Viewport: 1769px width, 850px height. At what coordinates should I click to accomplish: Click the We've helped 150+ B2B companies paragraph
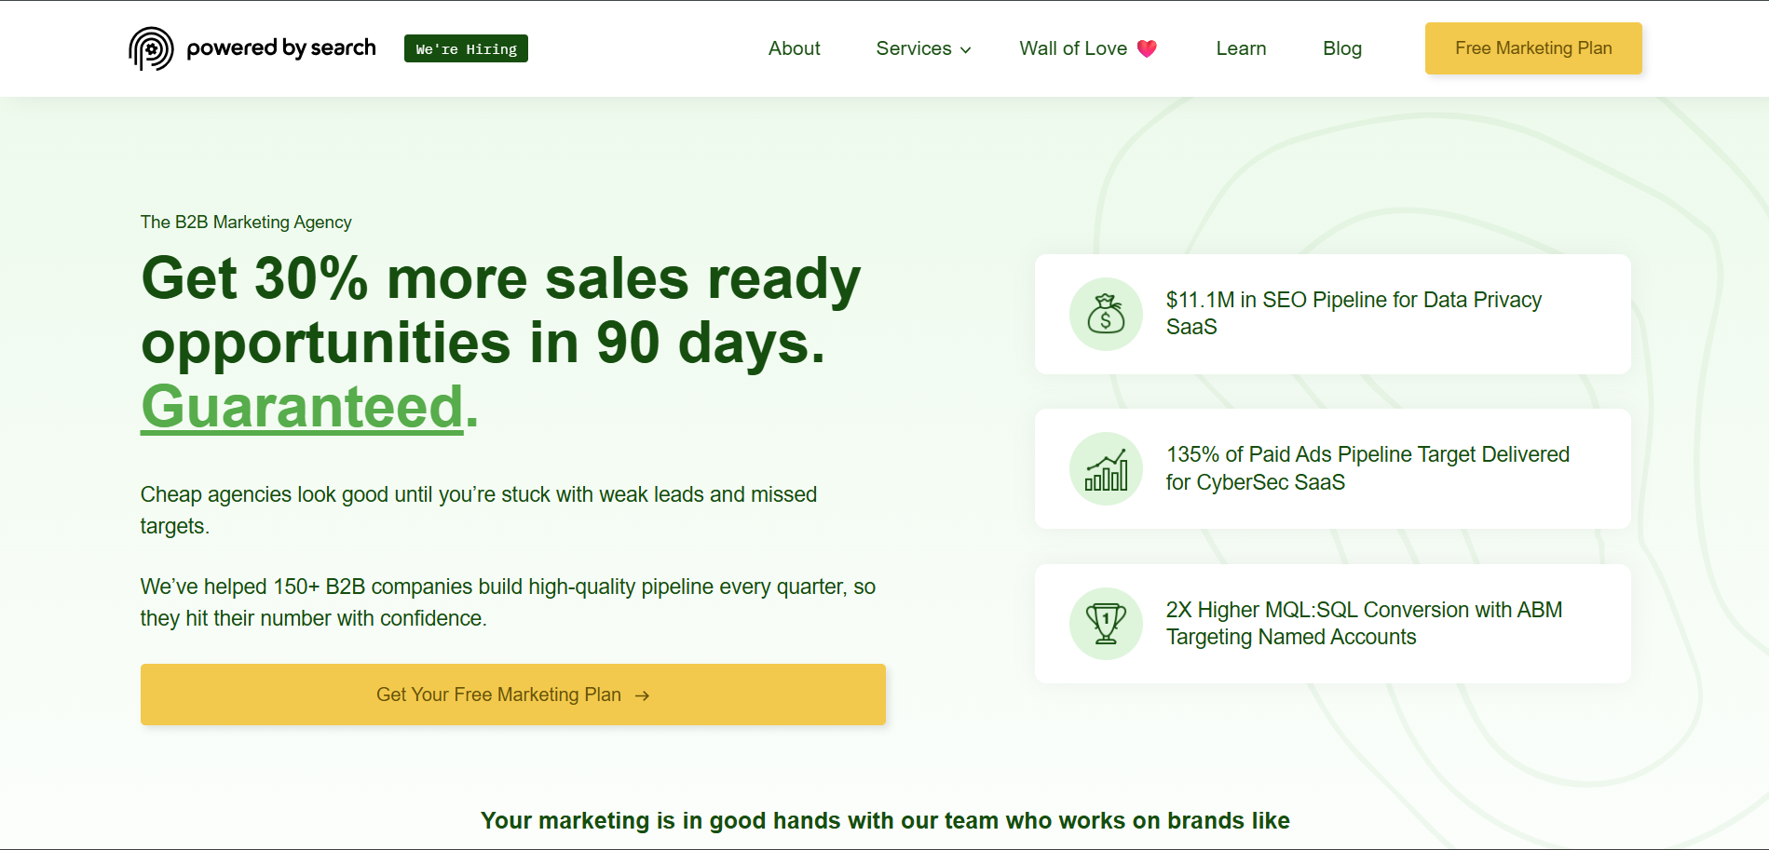(x=508, y=602)
